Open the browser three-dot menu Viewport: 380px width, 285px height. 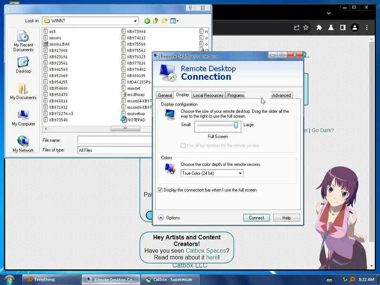(367, 27)
